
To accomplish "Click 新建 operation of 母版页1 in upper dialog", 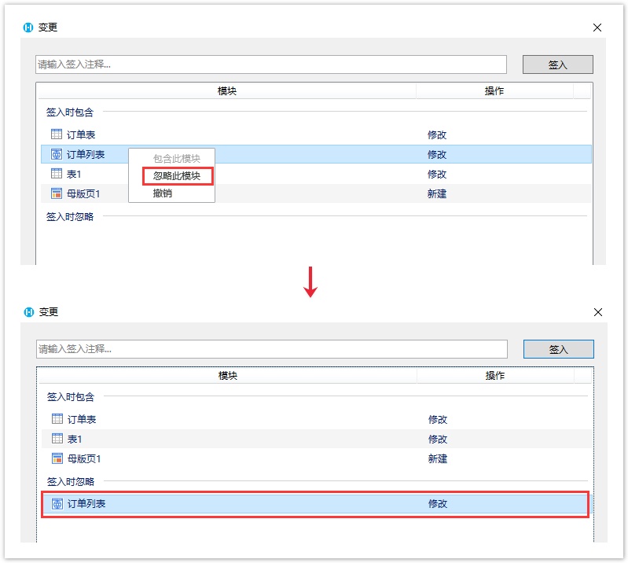I will [437, 194].
